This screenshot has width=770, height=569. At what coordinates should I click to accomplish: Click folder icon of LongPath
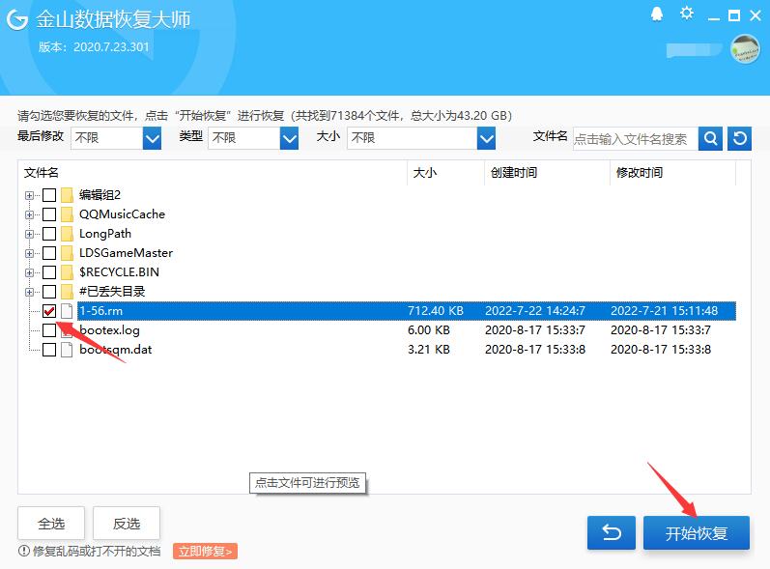tap(68, 234)
